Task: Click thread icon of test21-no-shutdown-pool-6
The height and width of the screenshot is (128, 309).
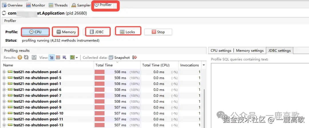Action: pos(10,90)
